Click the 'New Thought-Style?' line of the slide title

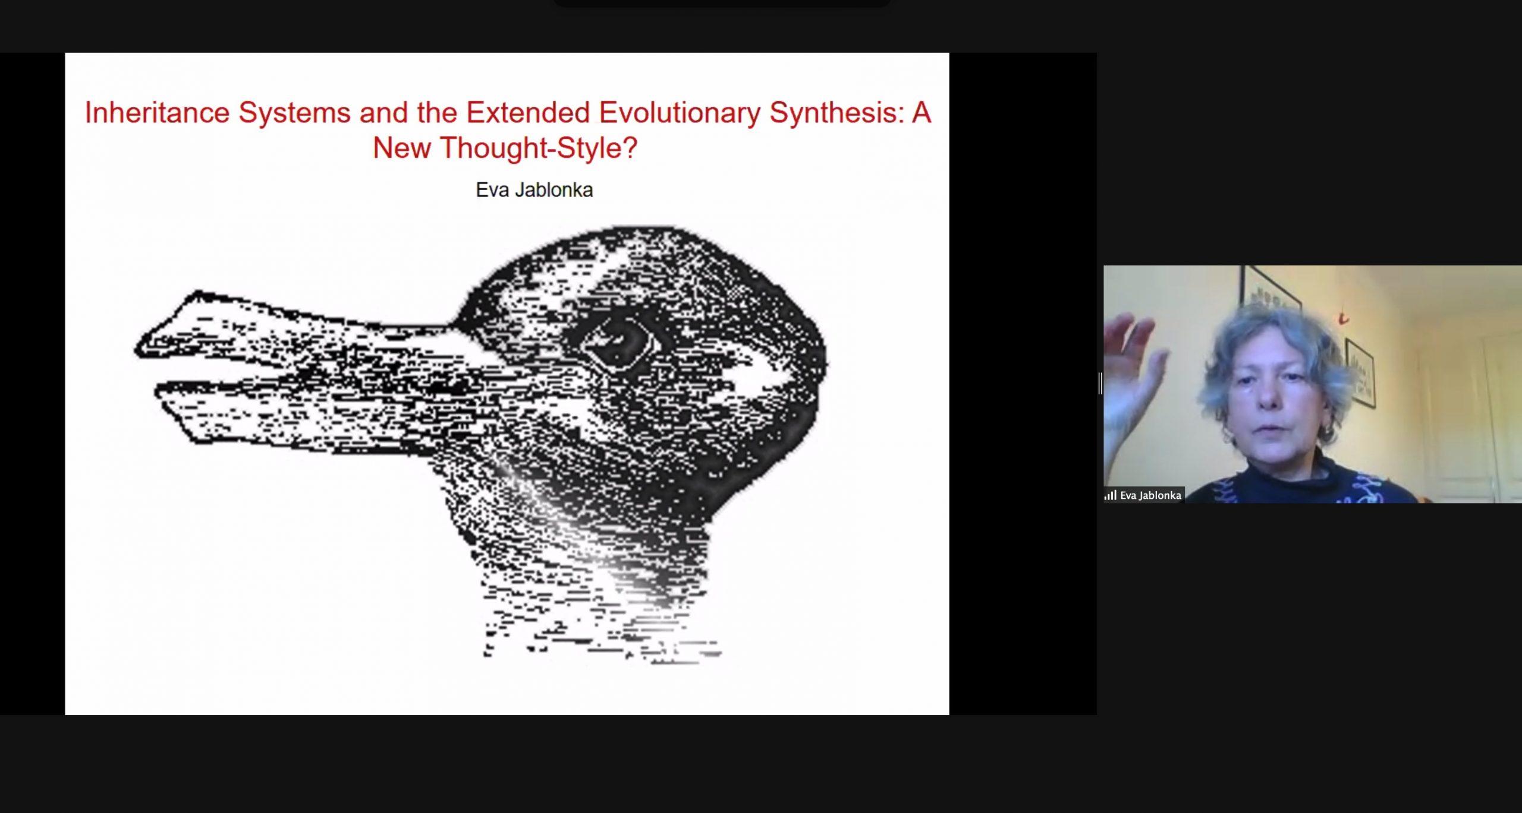pyautogui.click(x=505, y=147)
